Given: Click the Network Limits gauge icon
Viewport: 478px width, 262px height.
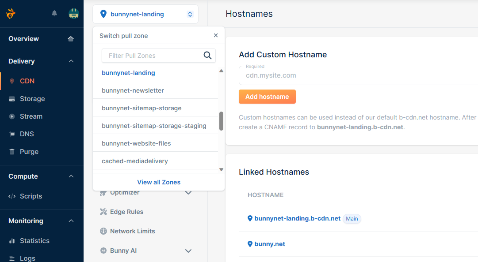Looking at the screenshot, I should (103, 231).
